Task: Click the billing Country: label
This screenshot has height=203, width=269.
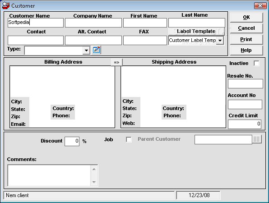Action: (x=63, y=108)
